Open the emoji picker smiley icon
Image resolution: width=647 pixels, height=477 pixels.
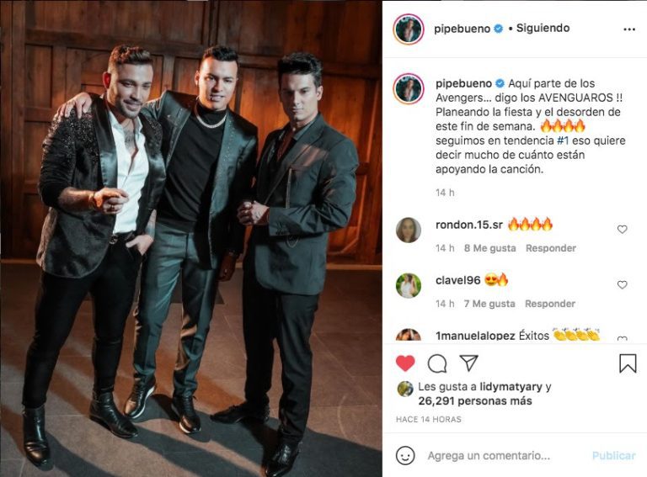coord(405,456)
